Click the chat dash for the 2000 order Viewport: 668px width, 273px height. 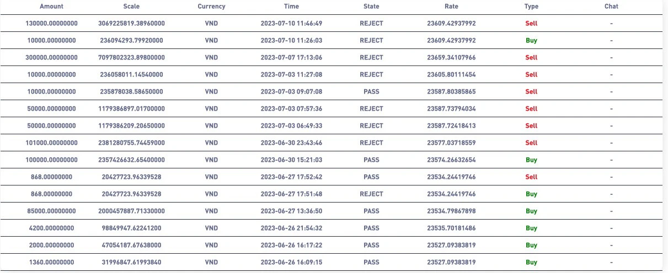click(611, 245)
